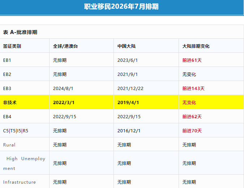Click 无排期 in the EB1 row

pos(60,60)
